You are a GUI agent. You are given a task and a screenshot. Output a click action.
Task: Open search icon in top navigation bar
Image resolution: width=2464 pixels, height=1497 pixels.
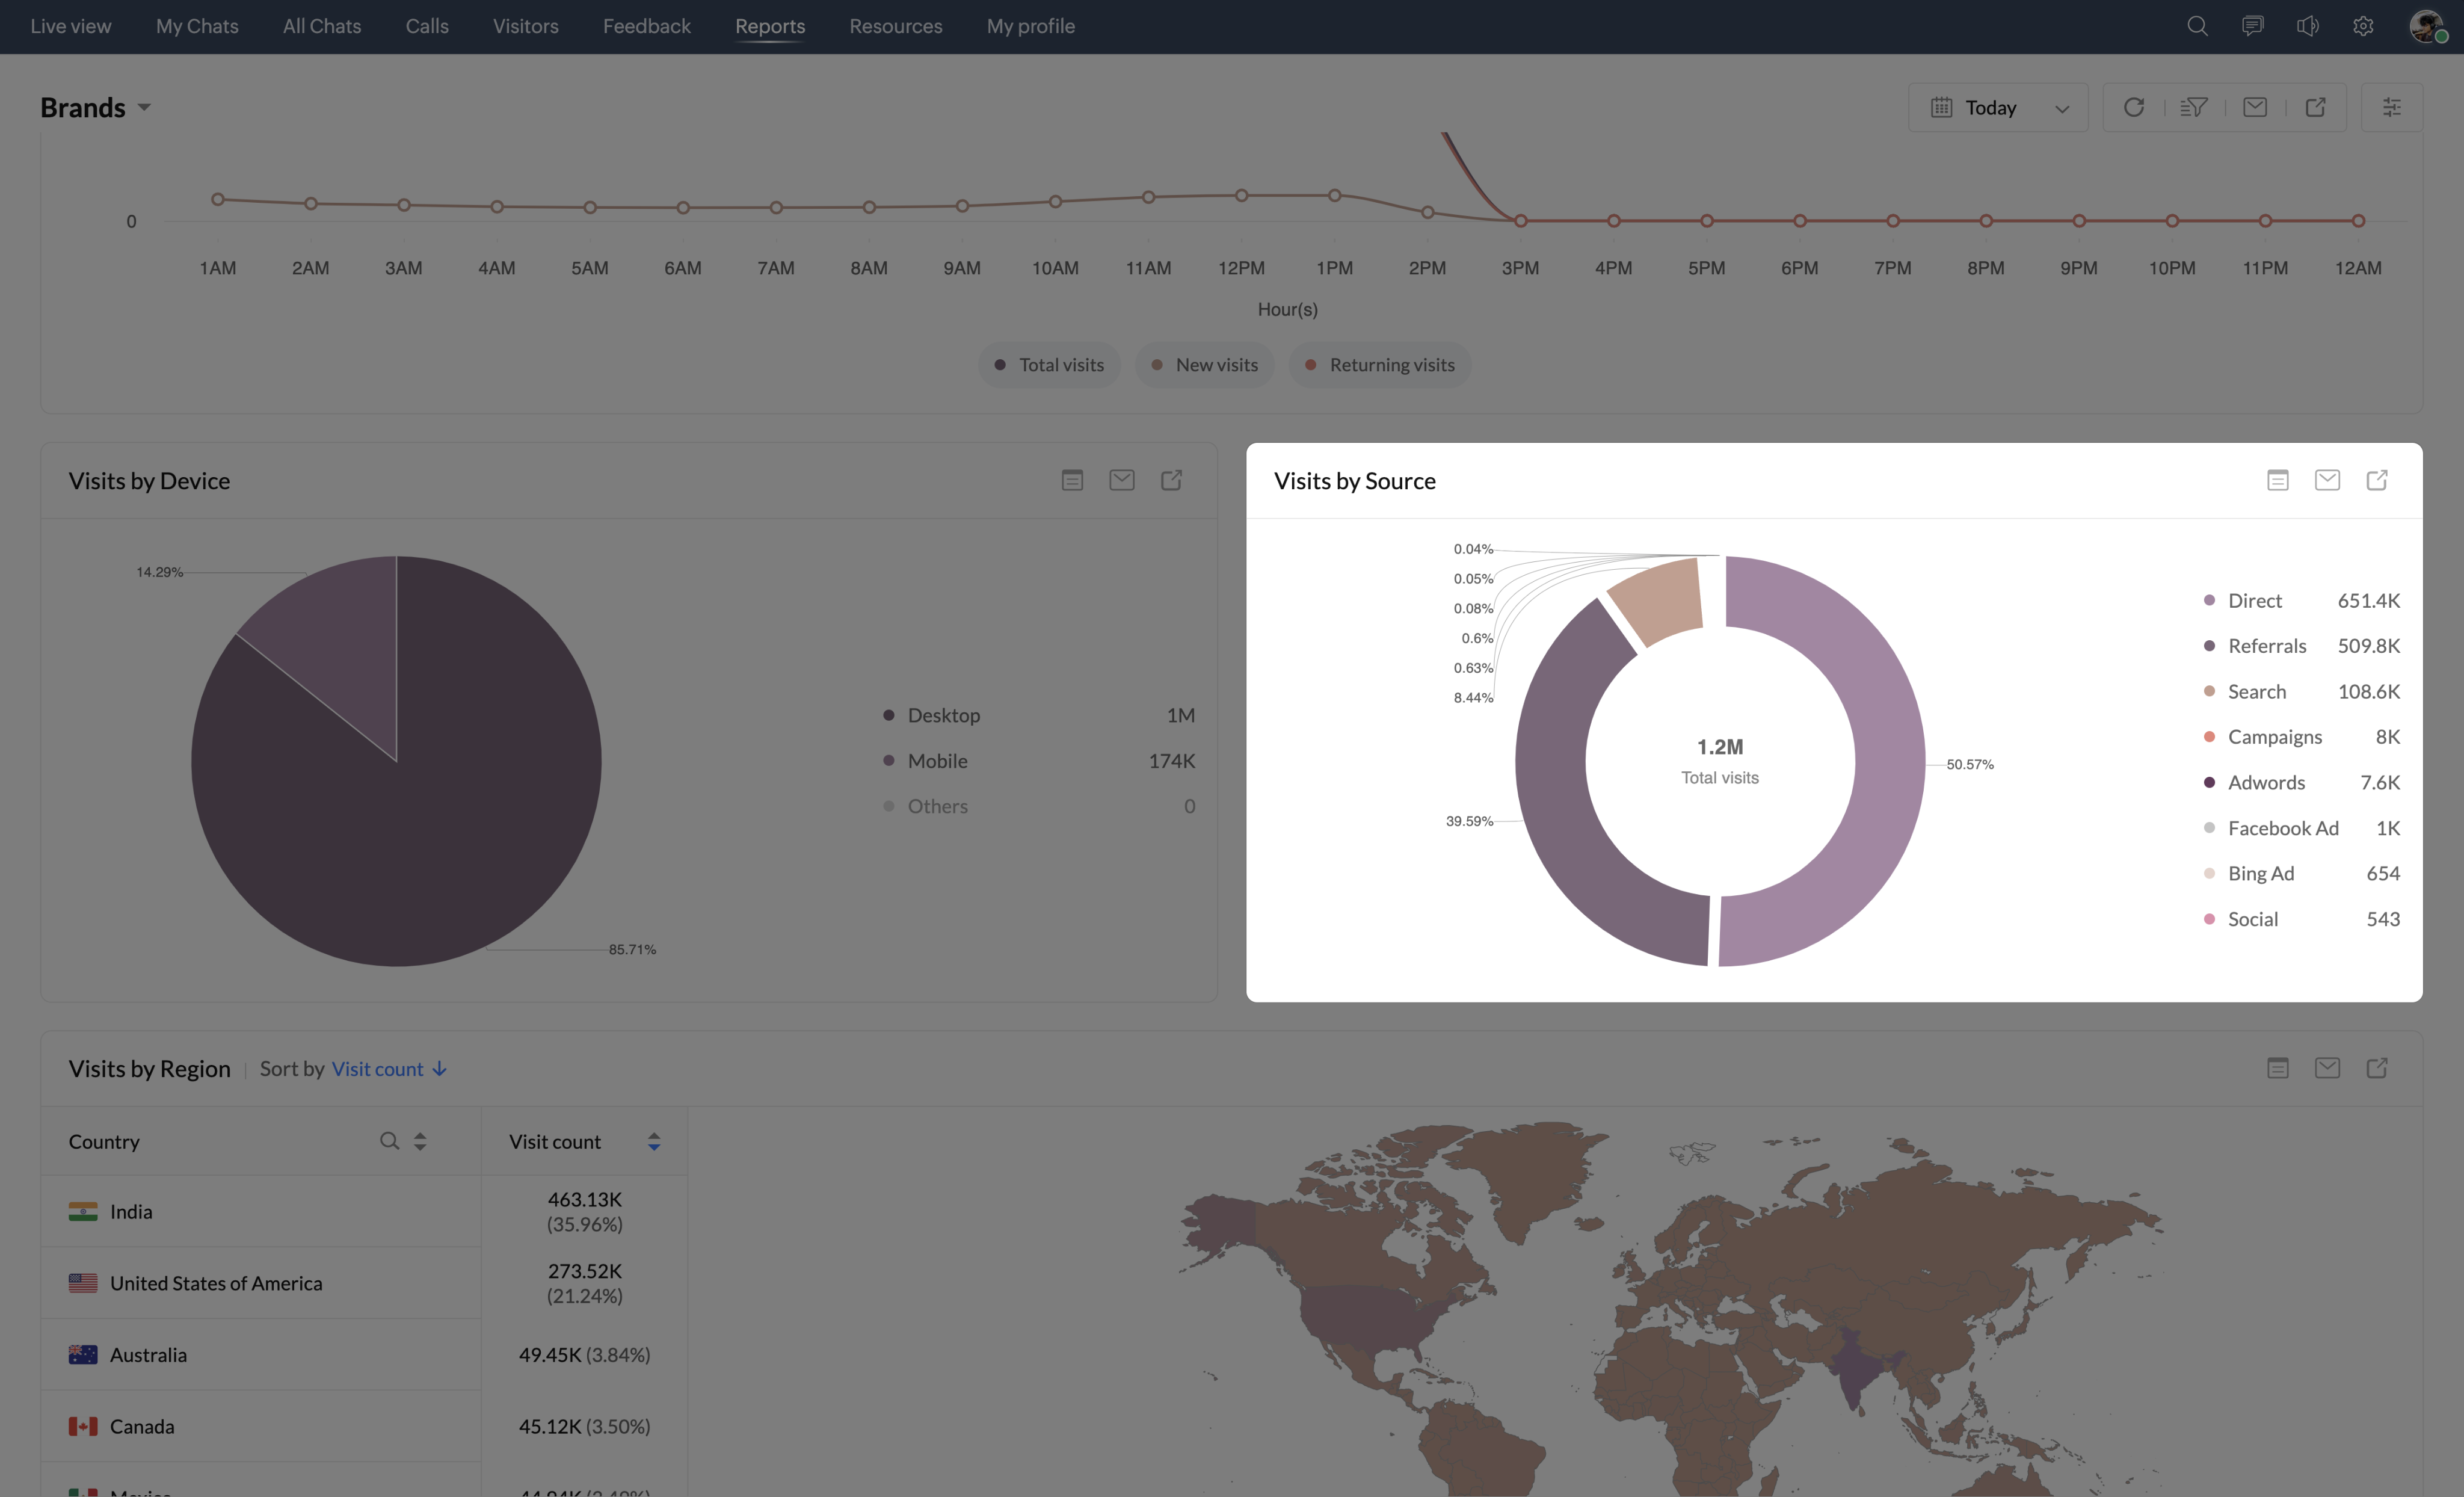[2196, 26]
